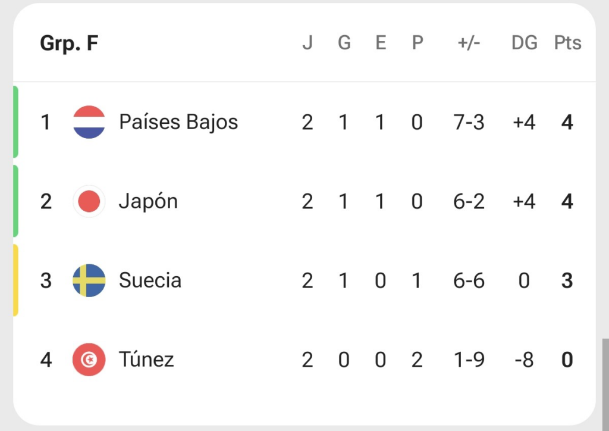609x431 pixels.
Task: Click the Pts column header
Action: point(567,43)
